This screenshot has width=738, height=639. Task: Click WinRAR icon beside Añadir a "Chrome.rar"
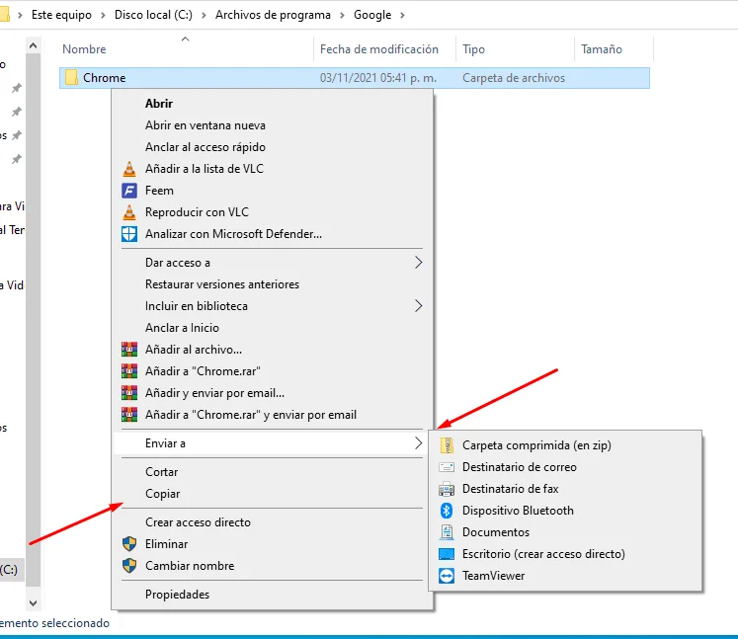(129, 371)
